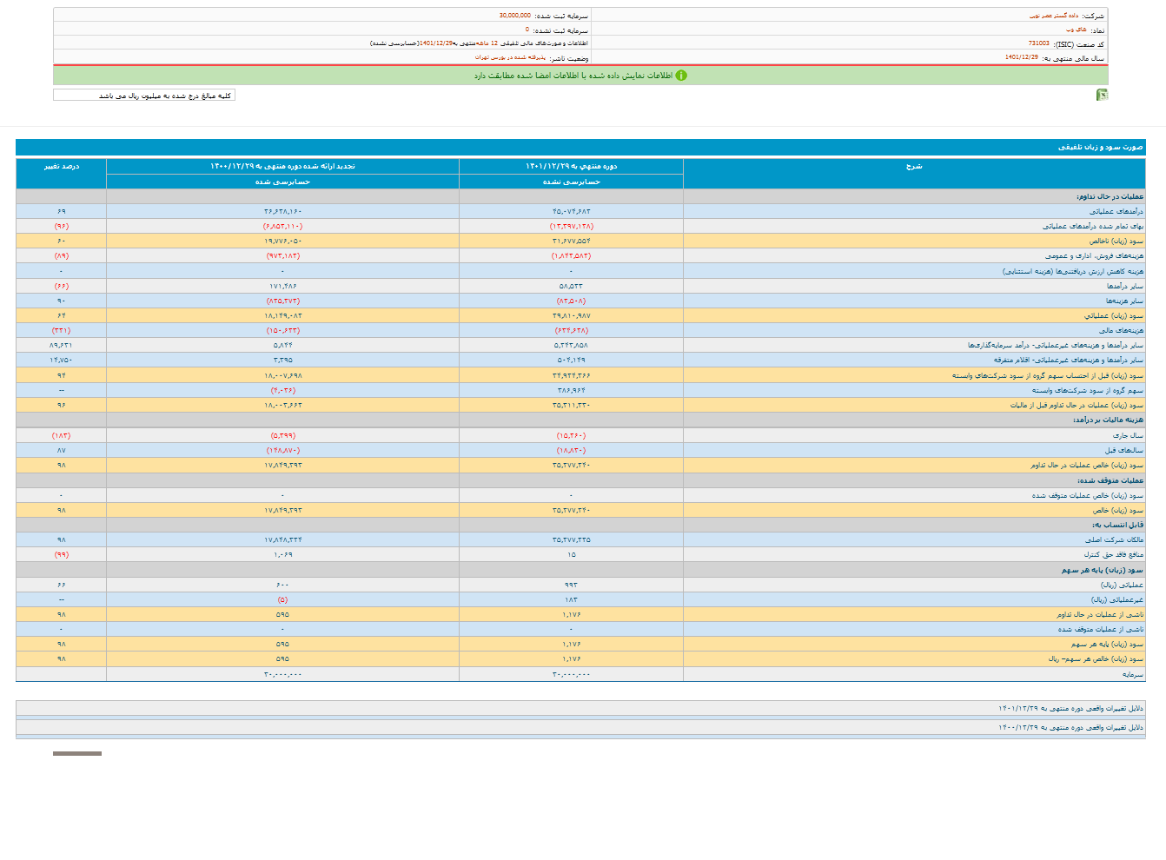1166x860 pixels.
Task: Click the شرح column header
Action: [x=913, y=166]
